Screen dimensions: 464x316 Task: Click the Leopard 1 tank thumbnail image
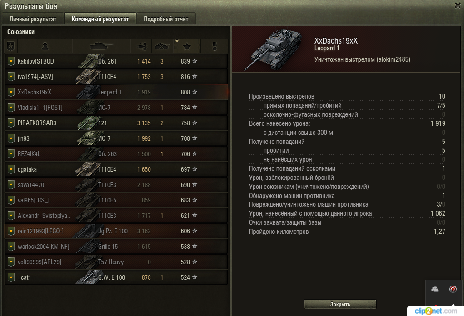(273, 49)
